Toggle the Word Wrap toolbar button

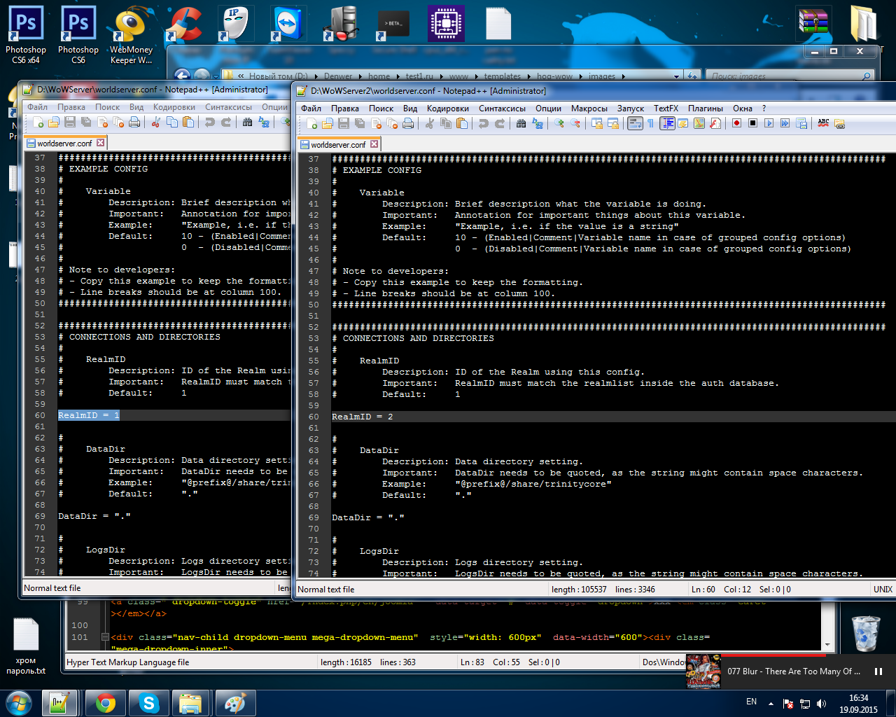tap(635, 123)
